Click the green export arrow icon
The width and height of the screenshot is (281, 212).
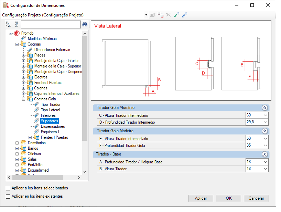click(176, 15)
